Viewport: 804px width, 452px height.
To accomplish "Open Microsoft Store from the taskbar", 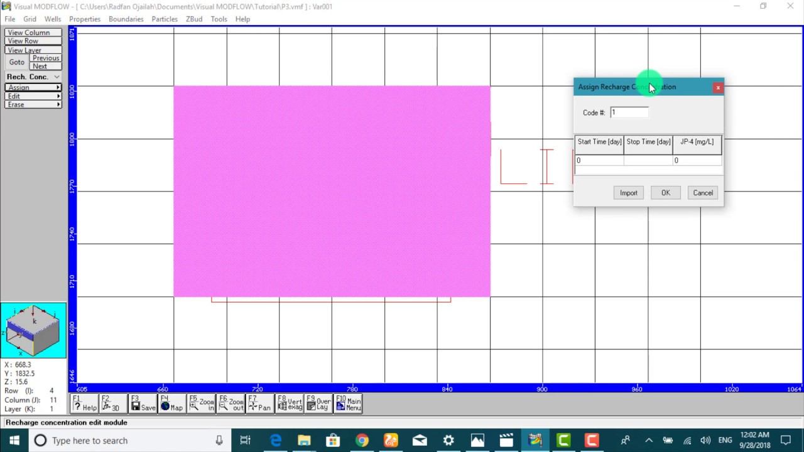I will coord(333,440).
